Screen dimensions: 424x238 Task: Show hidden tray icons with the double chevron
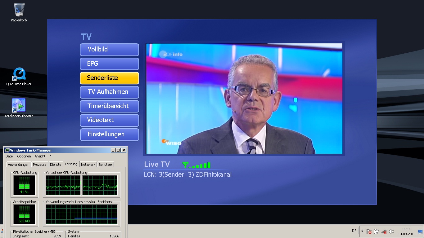click(x=362, y=231)
